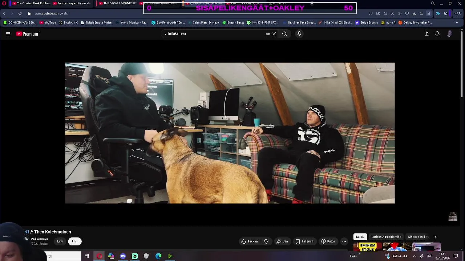Send thanks with Kiitos button
This screenshot has width=465, height=261.
(x=328, y=241)
